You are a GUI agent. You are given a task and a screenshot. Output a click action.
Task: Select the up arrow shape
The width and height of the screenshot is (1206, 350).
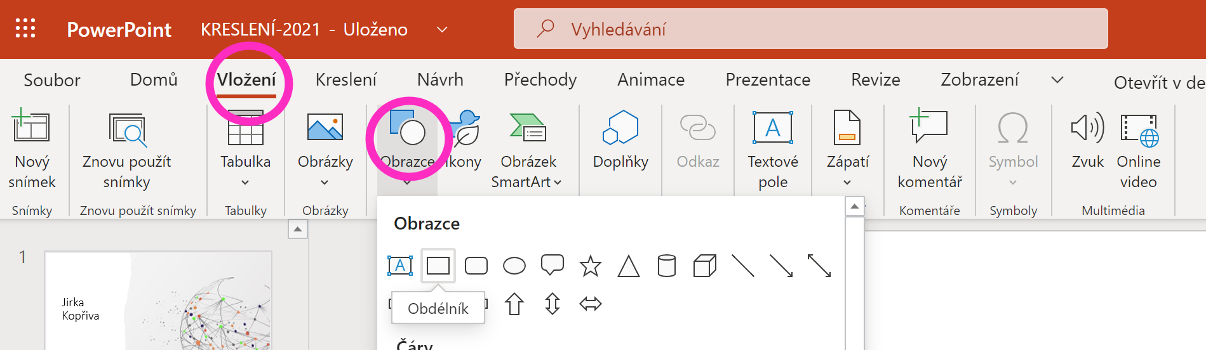pos(514,304)
